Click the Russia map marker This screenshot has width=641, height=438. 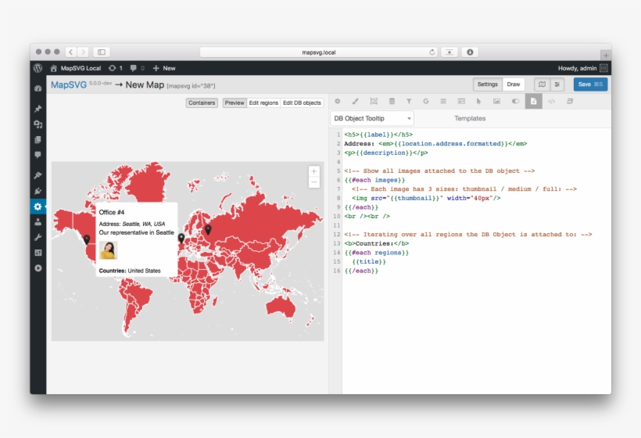(208, 229)
